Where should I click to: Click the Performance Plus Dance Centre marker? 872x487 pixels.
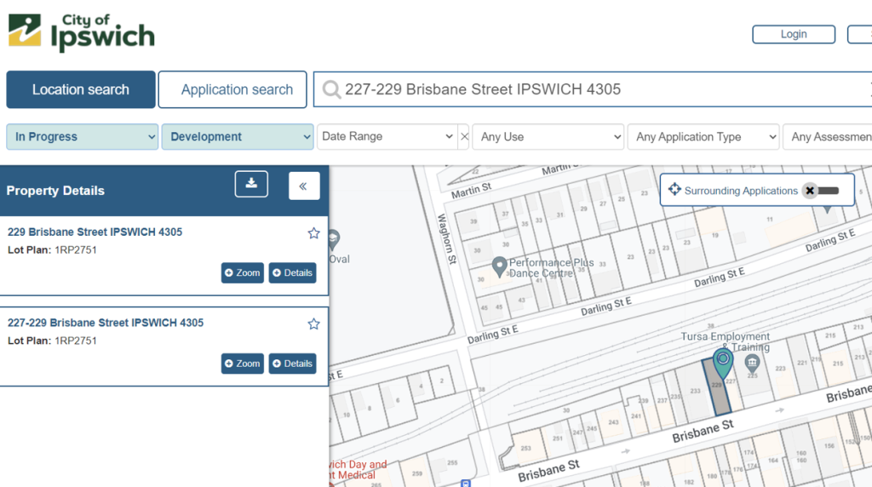(x=499, y=266)
